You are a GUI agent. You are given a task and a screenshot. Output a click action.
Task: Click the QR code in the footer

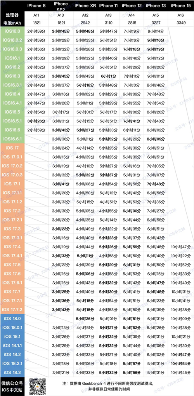pos(38,386)
